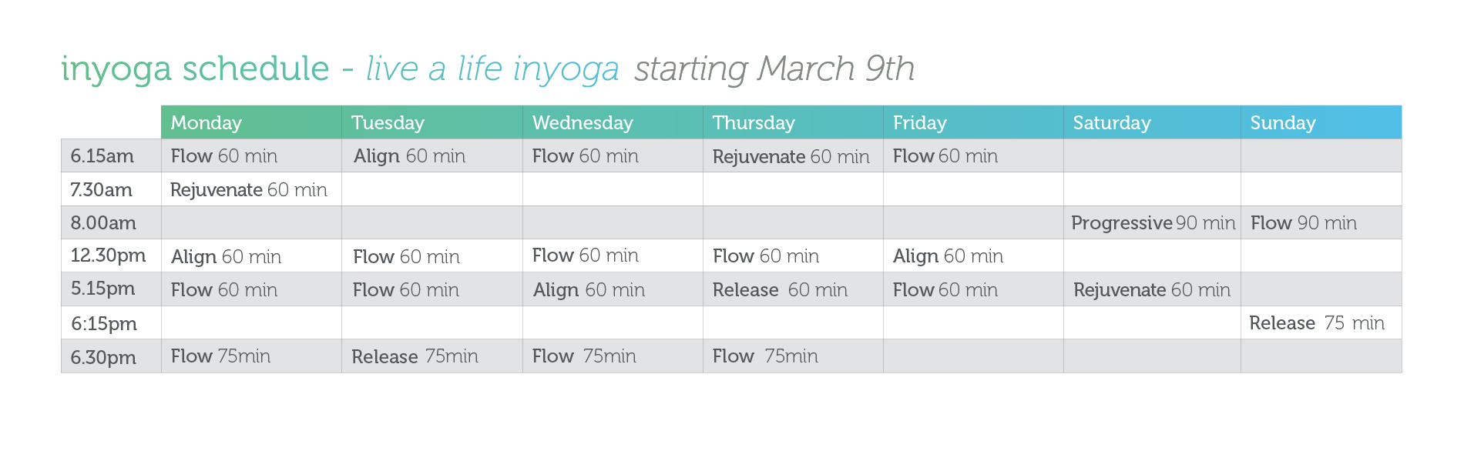Click the Saturday header cell
The image size is (1464, 471).
point(1152,122)
